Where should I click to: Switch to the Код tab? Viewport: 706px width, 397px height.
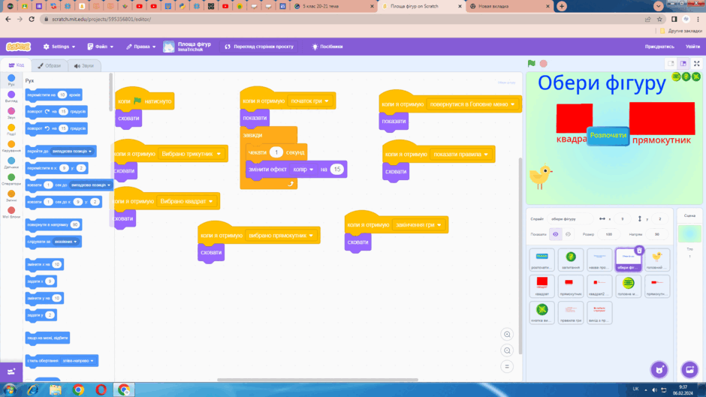pos(17,65)
